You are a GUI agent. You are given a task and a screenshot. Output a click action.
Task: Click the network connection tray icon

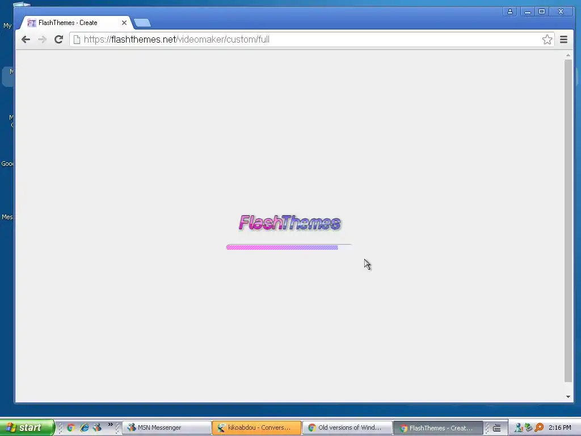point(528,427)
